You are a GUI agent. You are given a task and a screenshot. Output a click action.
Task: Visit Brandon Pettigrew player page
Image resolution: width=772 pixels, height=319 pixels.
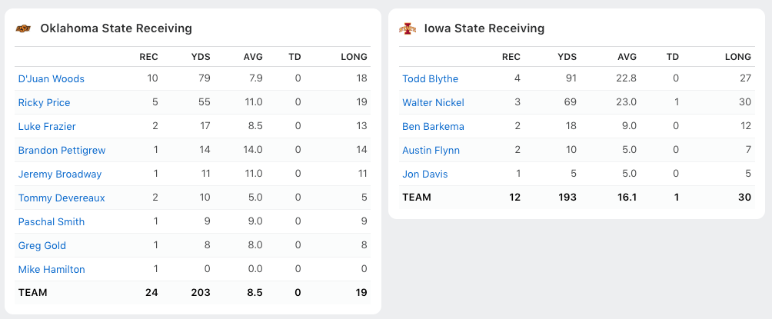click(x=62, y=151)
